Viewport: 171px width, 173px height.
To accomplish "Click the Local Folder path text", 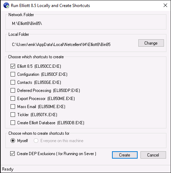I will [61, 45].
